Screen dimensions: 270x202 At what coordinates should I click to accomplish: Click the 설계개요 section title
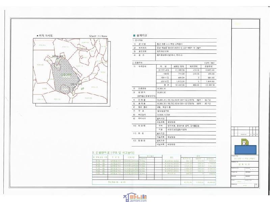coord(141,35)
